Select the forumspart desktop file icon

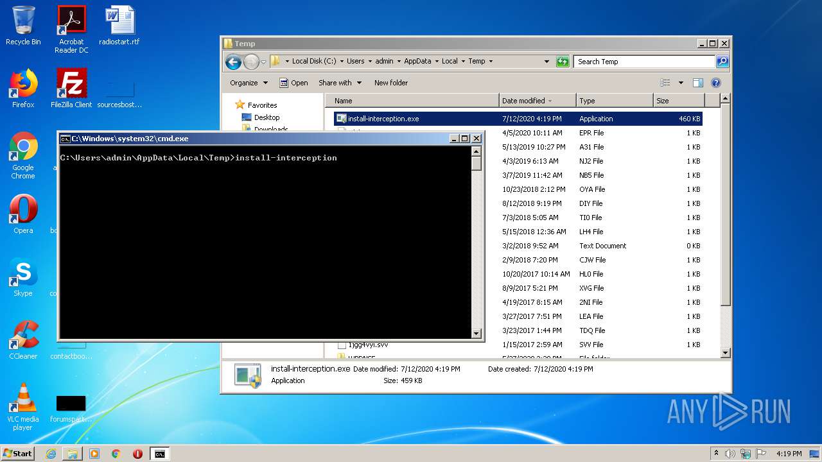point(71,409)
